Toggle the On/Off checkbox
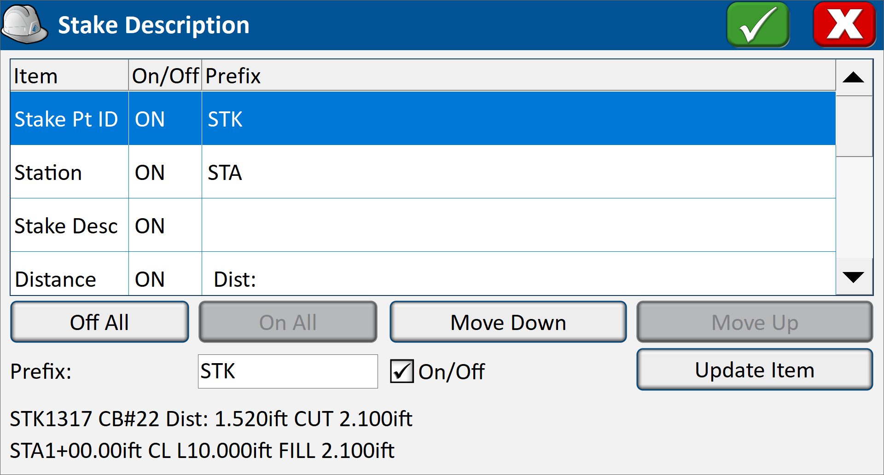 click(402, 371)
